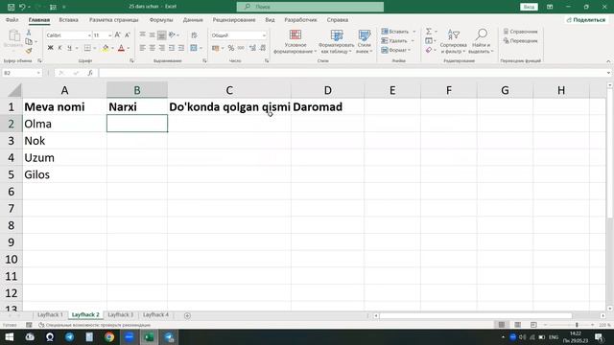The height and width of the screenshot is (345, 614).
Task: Switch to the Формулы tab
Action: point(161,19)
